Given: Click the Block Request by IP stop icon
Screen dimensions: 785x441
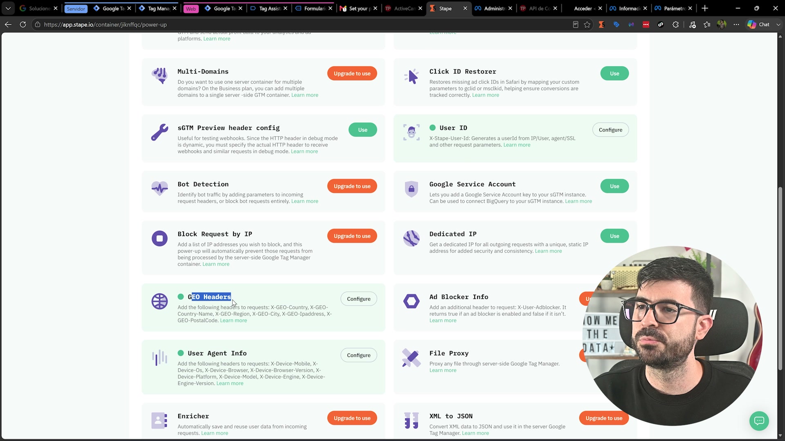Looking at the screenshot, I should [x=159, y=238].
